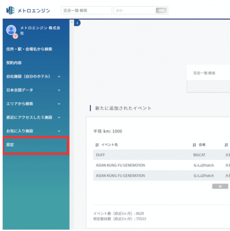Click メトロエンジン 株式会社 account name
Screen dimensions: 230x231
40,30
